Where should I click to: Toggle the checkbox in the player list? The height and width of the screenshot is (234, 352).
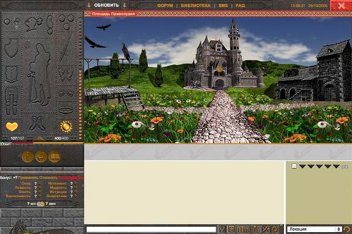[294, 166]
